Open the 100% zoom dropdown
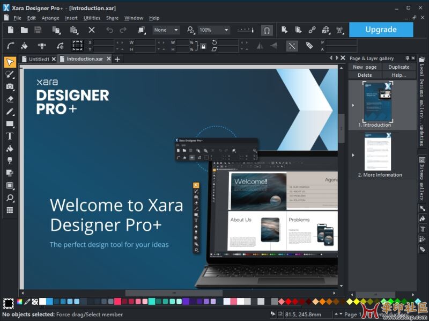This screenshot has height=321, width=429. coord(213,30)
